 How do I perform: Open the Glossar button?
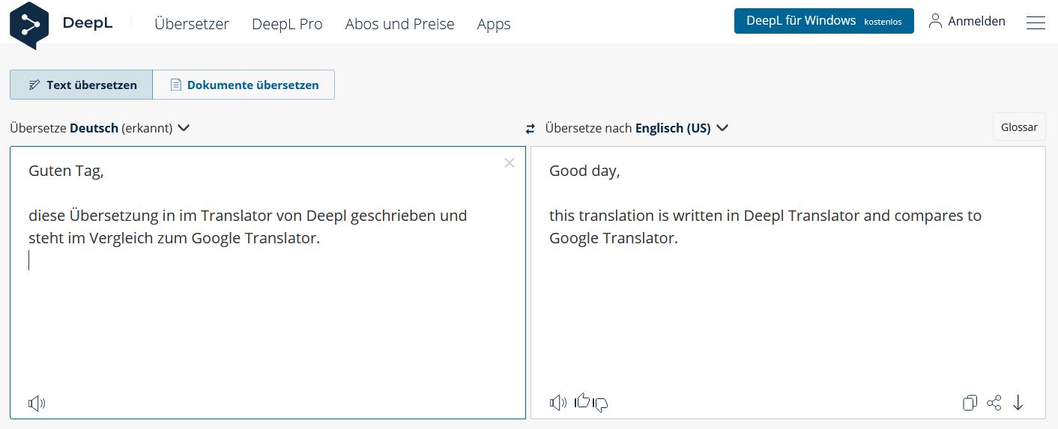[1019, 127]
